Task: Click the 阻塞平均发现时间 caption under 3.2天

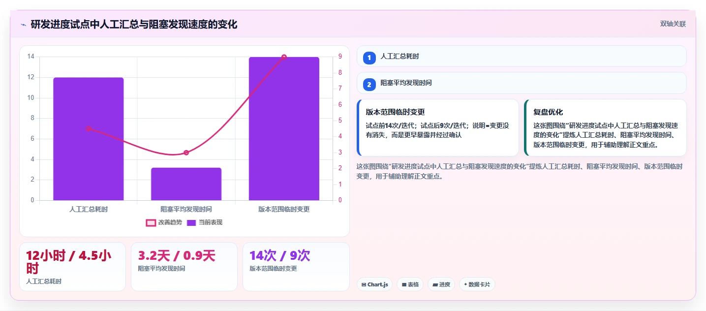Action: tap(161, 269)
